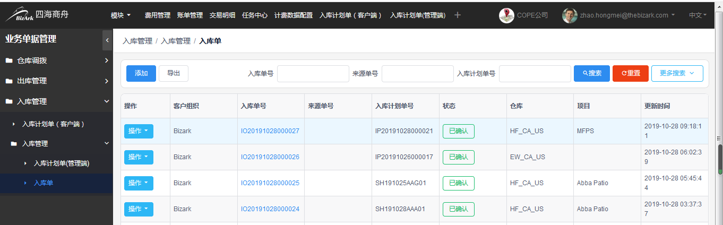
Task: Click plan number SH191028AAA01
Action: pyautogui.click(x=400, y=209)
